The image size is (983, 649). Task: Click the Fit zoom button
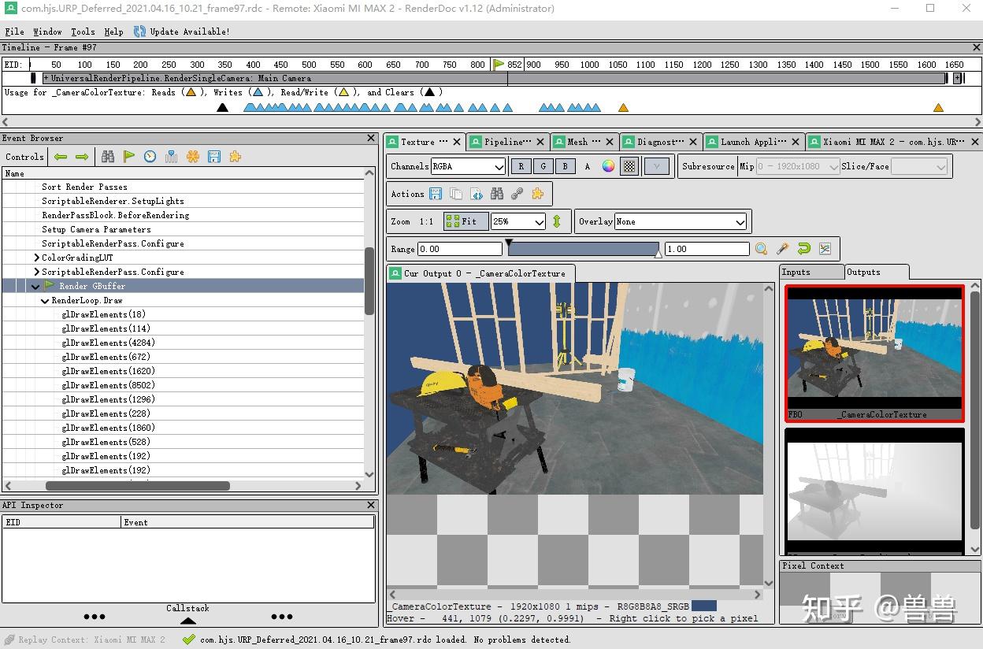pyautogui.click(x=466, y=221)
